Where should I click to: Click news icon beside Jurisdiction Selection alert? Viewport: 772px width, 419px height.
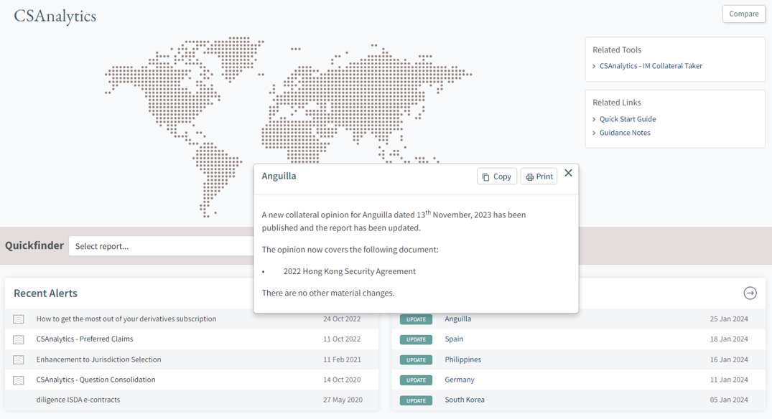point(19,359)
